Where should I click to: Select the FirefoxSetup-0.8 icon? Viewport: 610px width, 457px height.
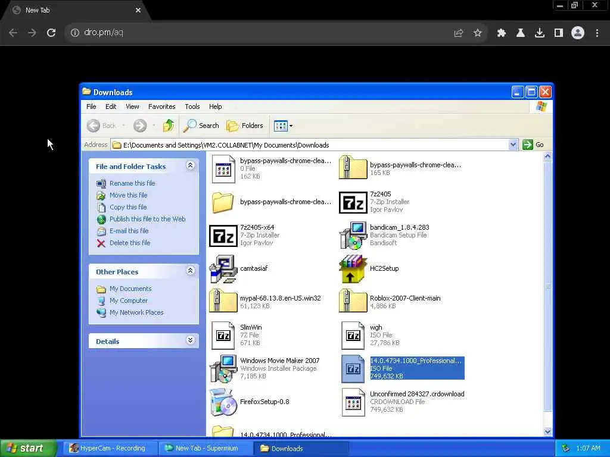coord(223,402)
